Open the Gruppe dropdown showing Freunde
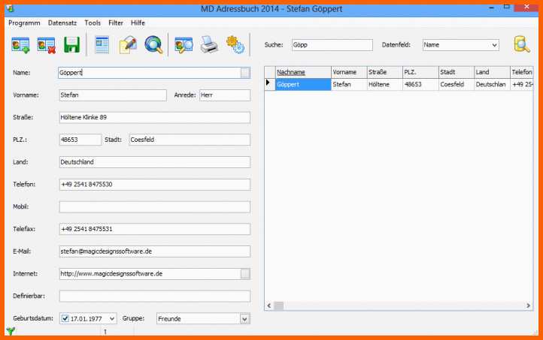This screenshot has width=543, height=340. tap(244, 318)
